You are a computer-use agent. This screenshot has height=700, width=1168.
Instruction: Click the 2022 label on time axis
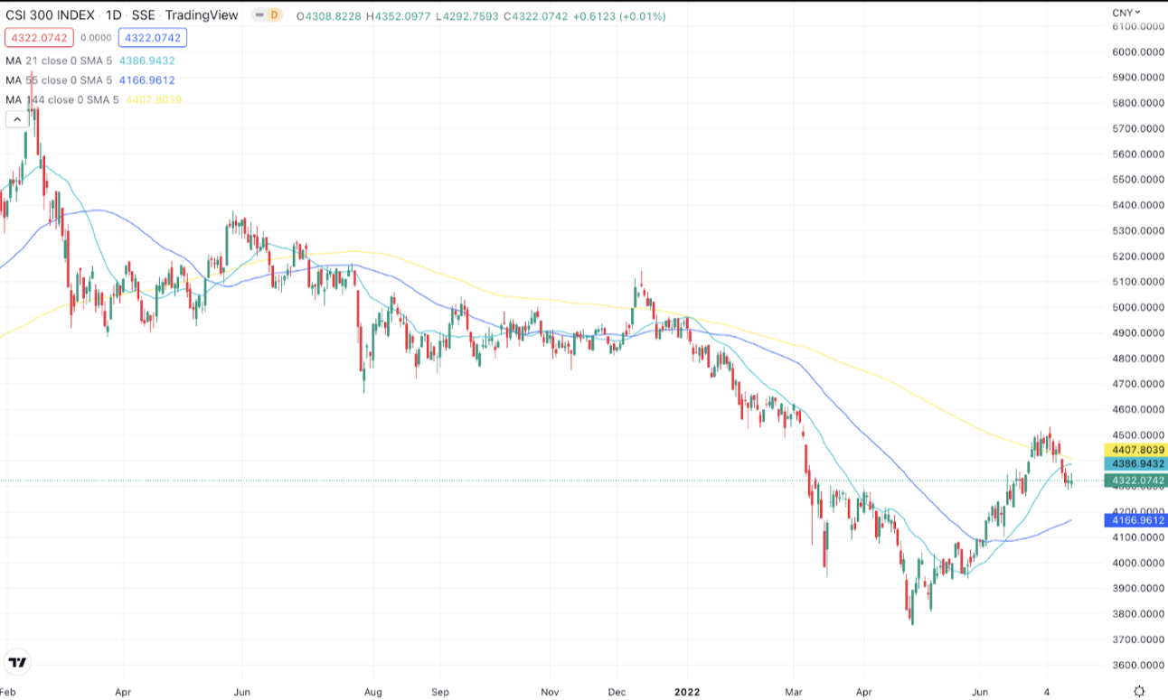(x=688, y=692)
